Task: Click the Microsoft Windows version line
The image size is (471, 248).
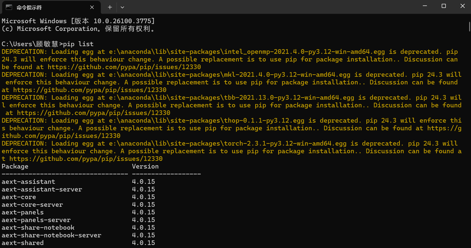Action: point(78,21)
